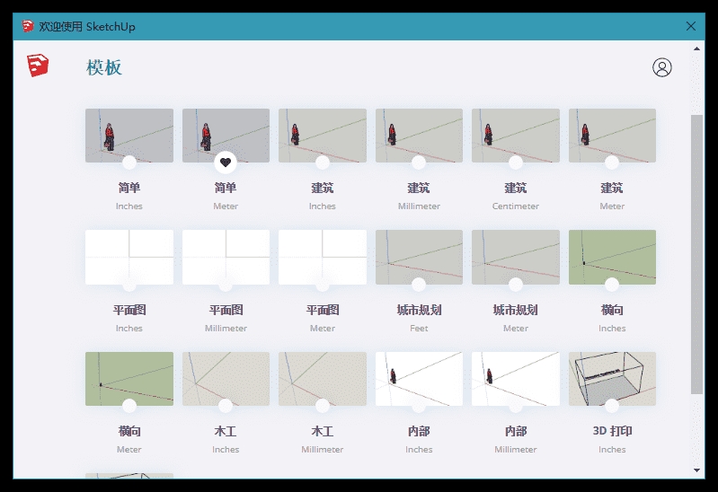Viewport: 718px width, 492px height.
Task: Open the 平面图 Inches template
Action: tap(129, 257)
